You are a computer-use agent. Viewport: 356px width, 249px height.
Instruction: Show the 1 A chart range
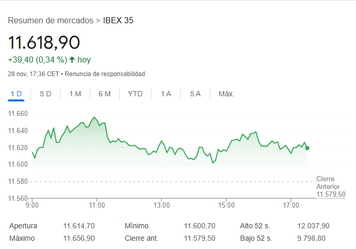click(166, 94)
